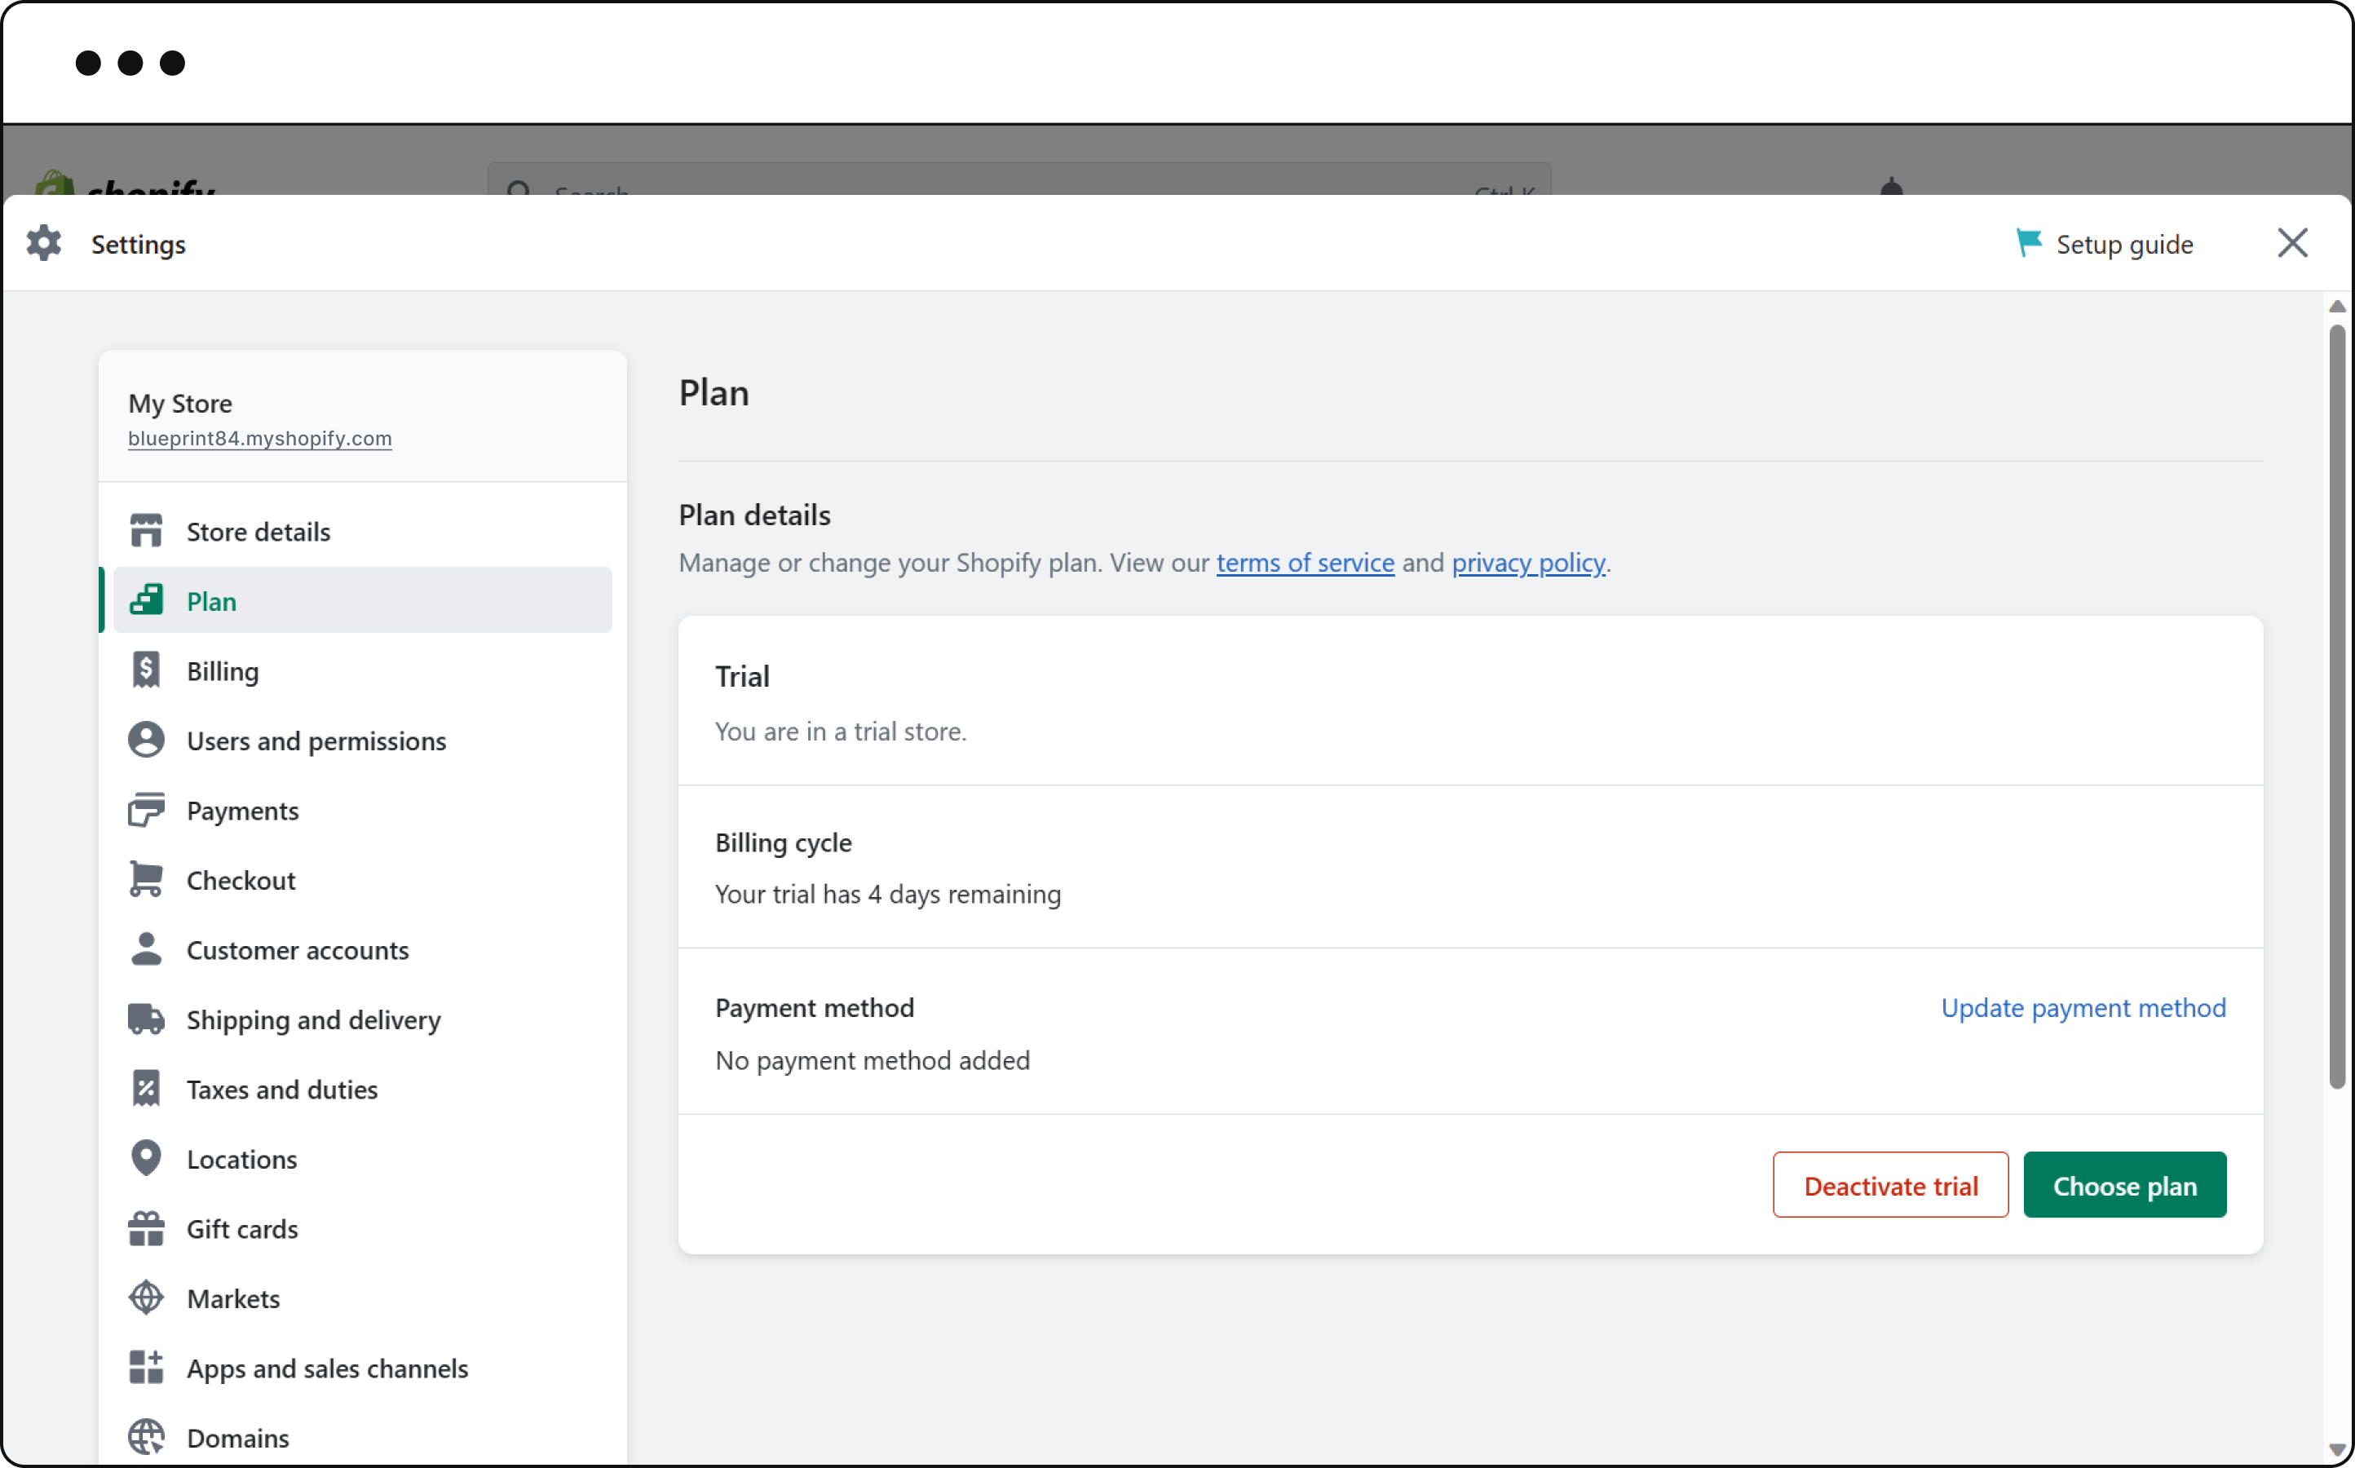Image resolution: width=2355 pixels, height=1468 pixels.
Task: Click 'You are in a trial store.'
Action: [x=841, y=731]
